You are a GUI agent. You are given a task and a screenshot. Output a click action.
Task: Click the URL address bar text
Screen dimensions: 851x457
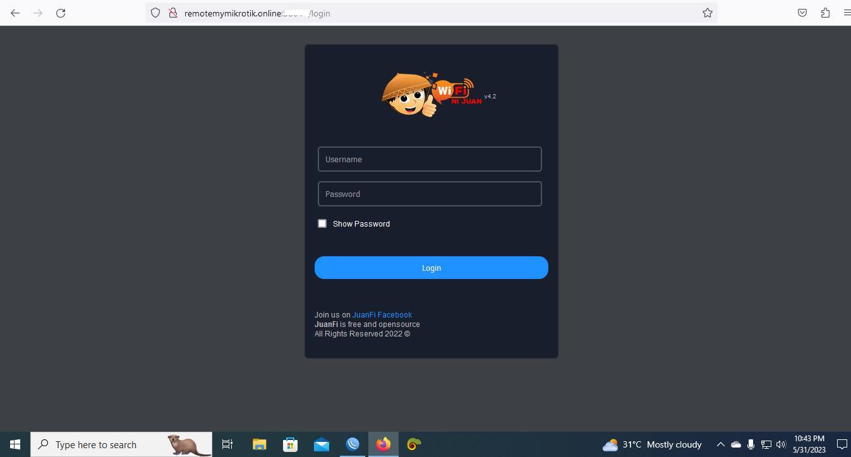click(x=257, y=13)
